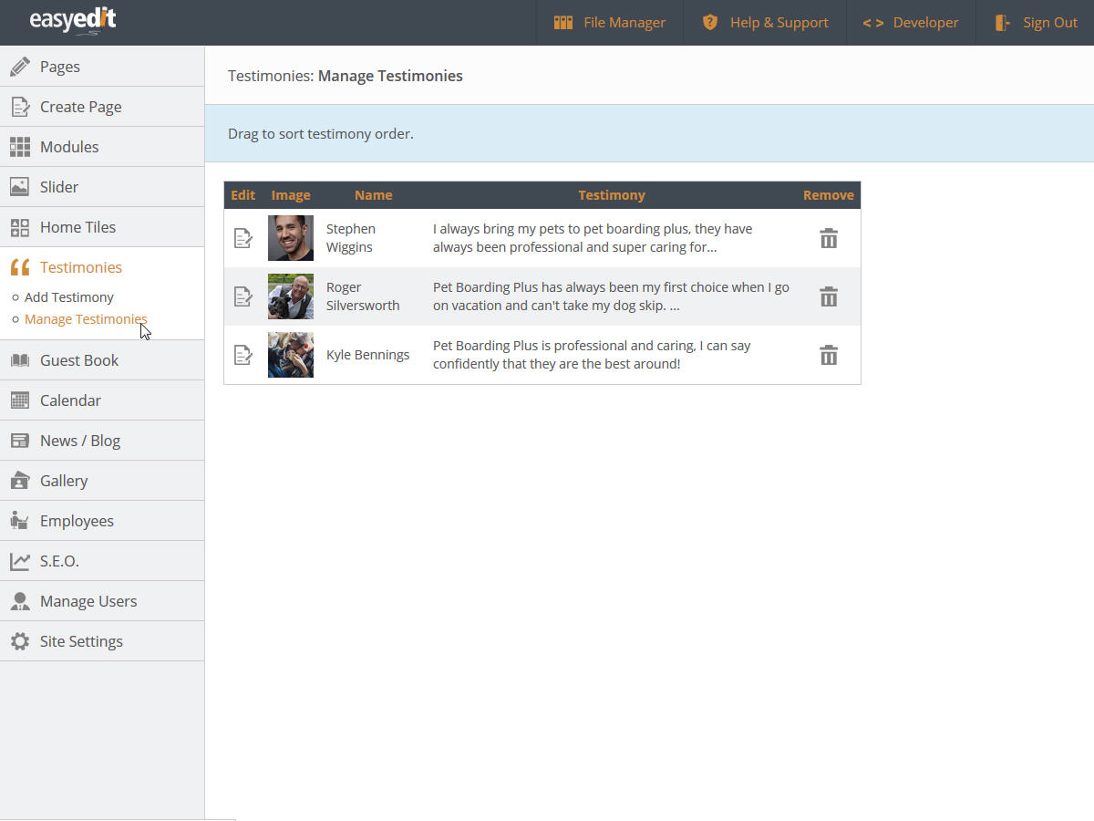Navigate to News / Blog
The width and height of the screenshot is (1094, 821).
[x=80, y=441]
